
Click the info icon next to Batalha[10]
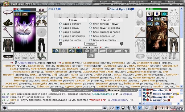pyautogui.click(x=170, y=90)
